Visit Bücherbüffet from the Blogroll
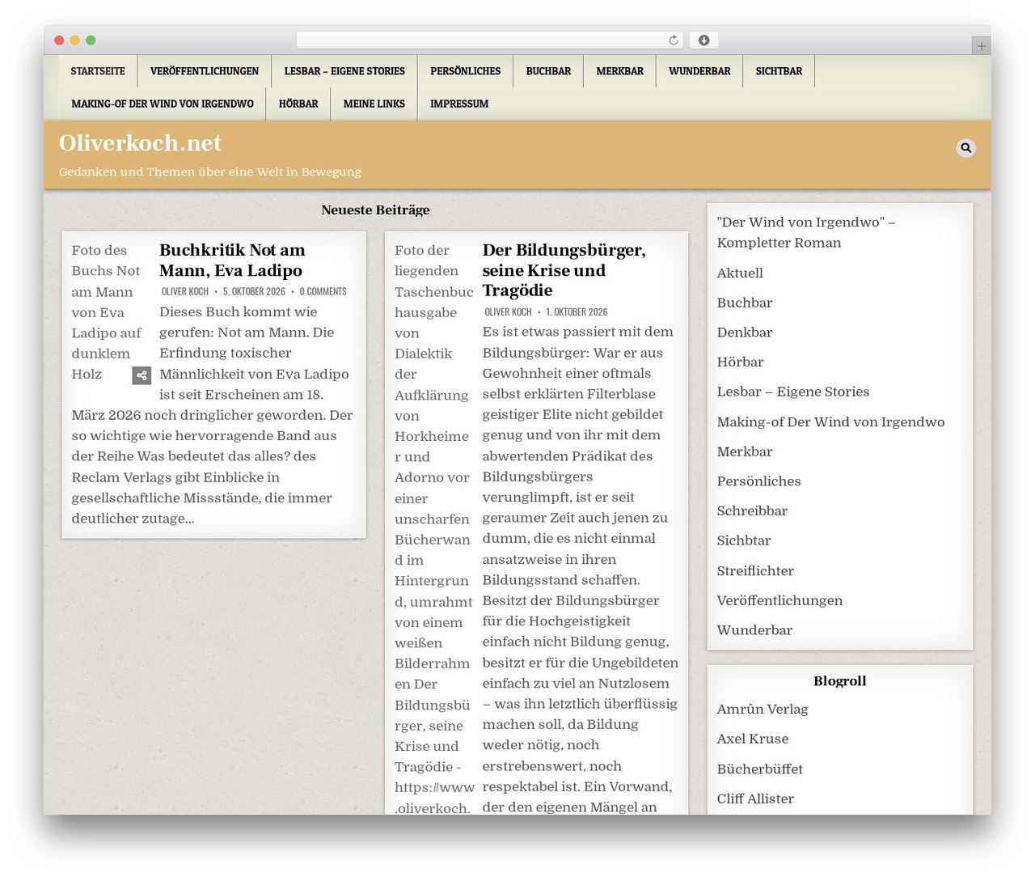The image size is (1035, 877). [760, 769]
